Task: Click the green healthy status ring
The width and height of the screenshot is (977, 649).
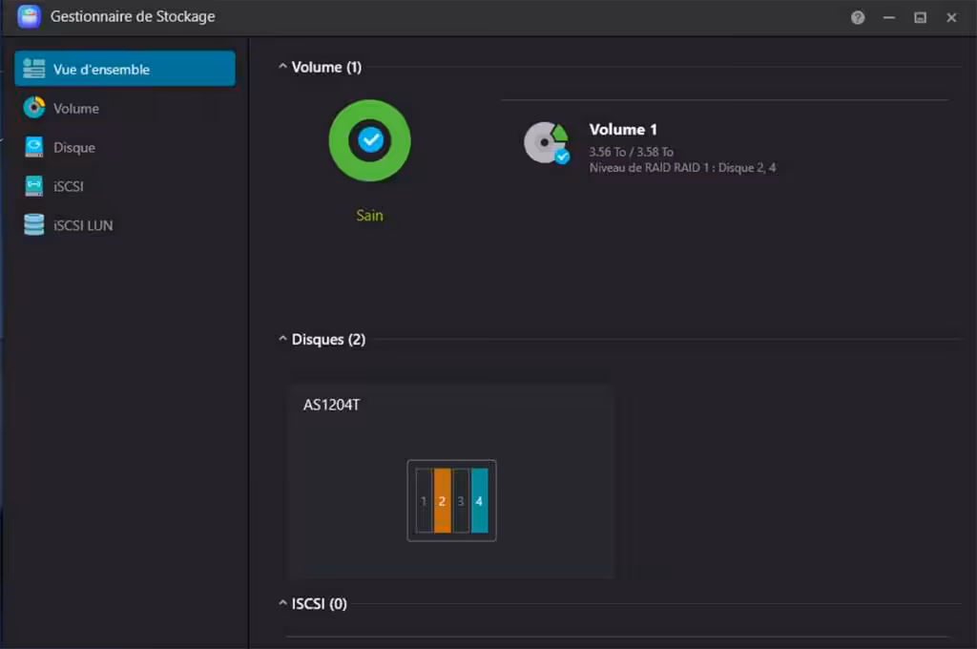Action: (369, 140)
